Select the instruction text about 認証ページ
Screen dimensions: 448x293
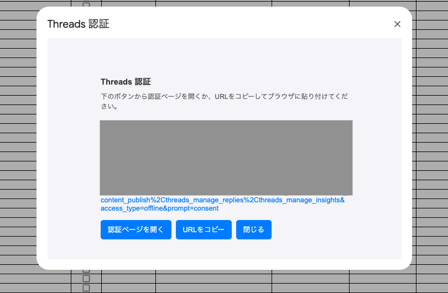point(225,101)
